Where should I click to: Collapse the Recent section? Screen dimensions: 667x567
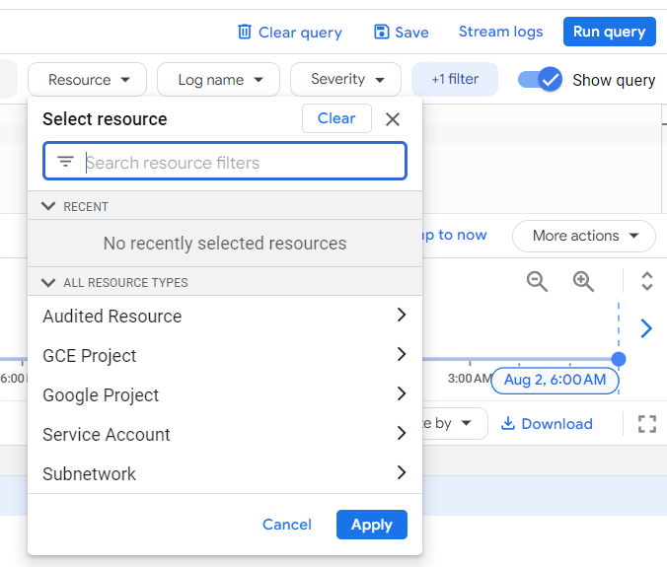point(47,206)
